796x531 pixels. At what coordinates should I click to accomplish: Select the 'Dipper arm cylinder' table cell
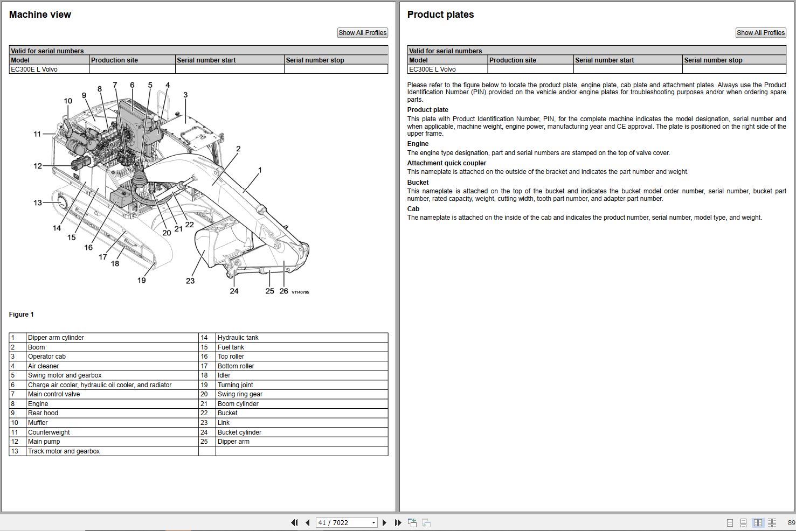pos(112,338)
